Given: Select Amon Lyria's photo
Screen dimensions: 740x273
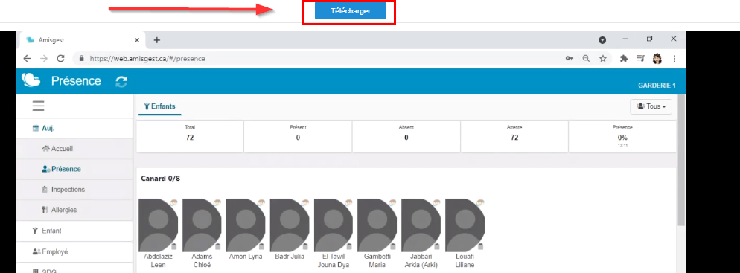Looking at the screenshot, I should pos(246,225).
